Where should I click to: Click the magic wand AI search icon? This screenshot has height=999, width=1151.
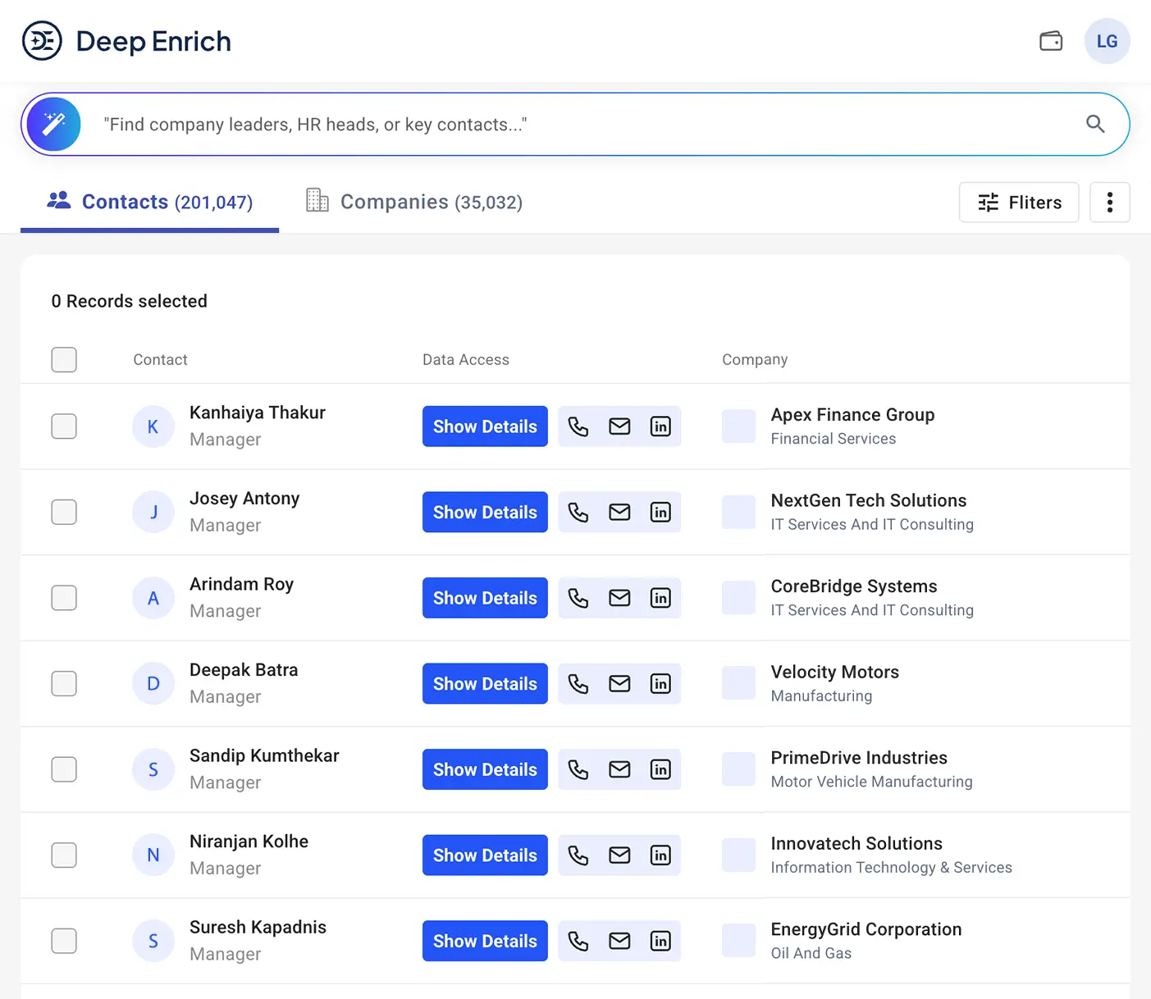point(54,125)
